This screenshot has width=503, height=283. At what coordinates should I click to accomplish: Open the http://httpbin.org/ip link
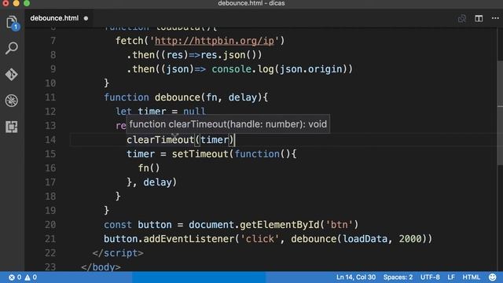point(215,41)
